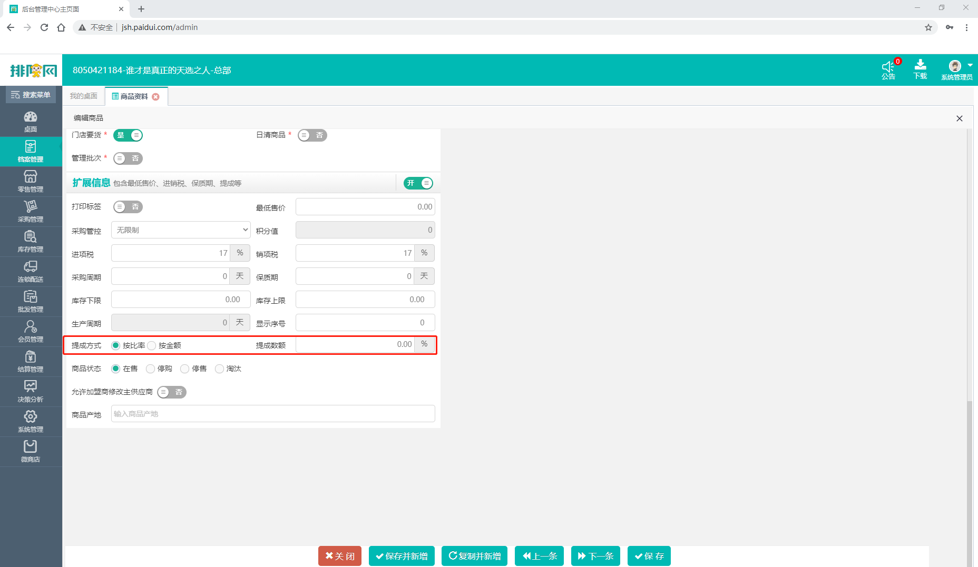This screenshot has height=567, width=978.
Task: Click the 最低售价 input field
Action: (x=365, y=207)
